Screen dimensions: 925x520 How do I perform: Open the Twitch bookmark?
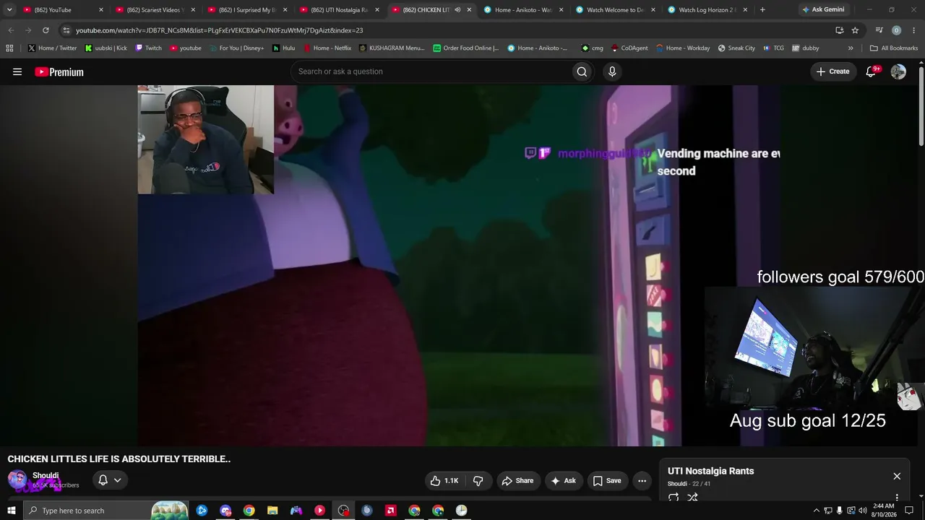pyautogui.click(x=148, y=48)
